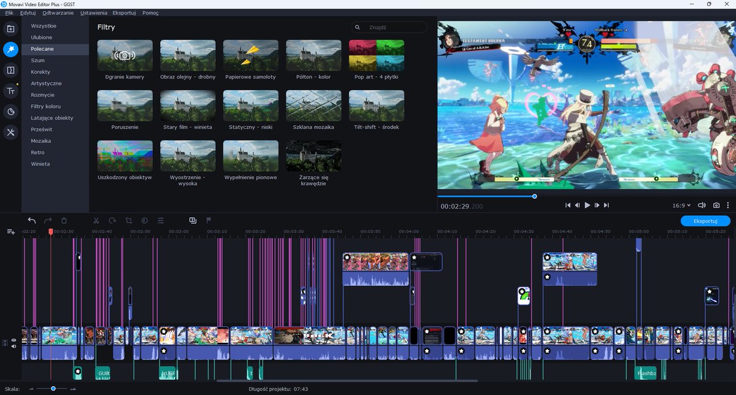Click the Crop tool icon

(x=129, y=220)
